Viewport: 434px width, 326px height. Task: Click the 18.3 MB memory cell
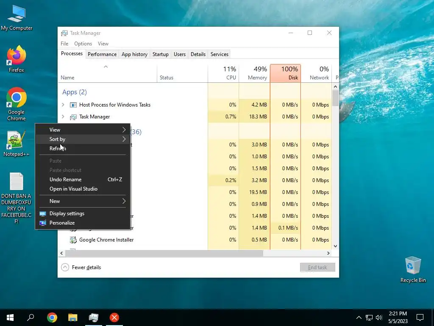[x=254, y=117]
